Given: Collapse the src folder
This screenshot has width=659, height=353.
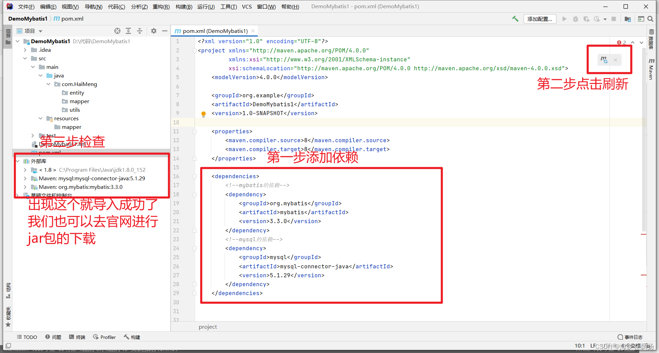Looking at the screenshot, I should (x=25, y=58).
